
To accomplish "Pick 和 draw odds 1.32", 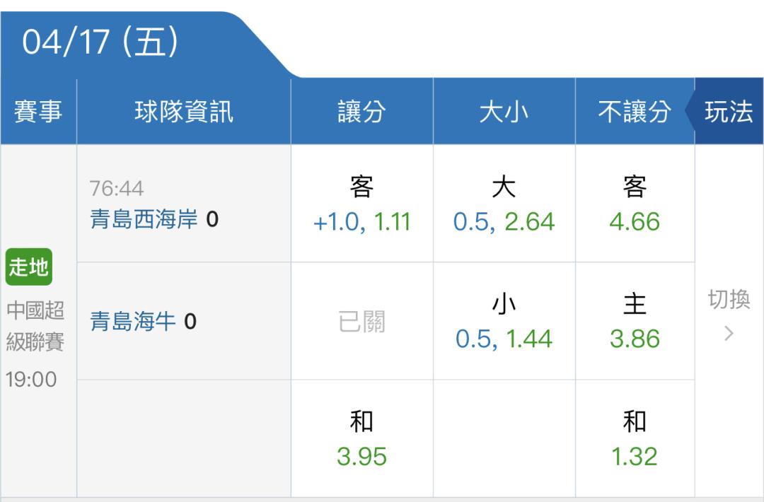I will point(635,438).
